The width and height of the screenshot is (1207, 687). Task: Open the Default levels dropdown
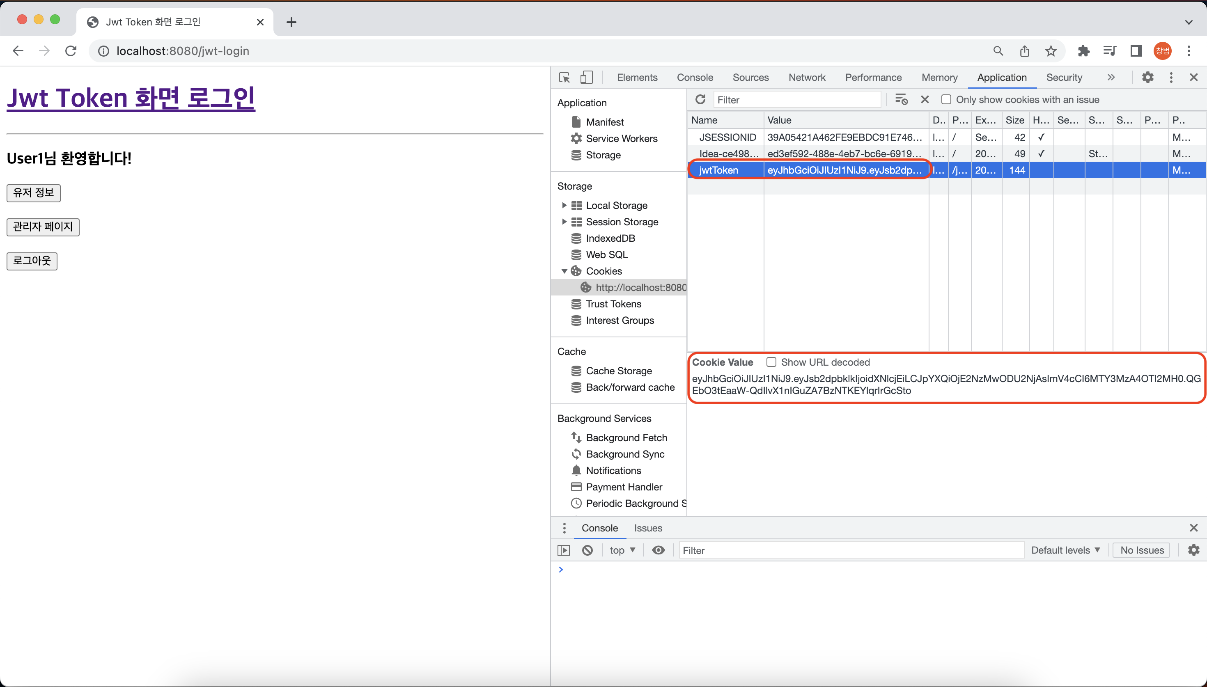(1065, 550)
